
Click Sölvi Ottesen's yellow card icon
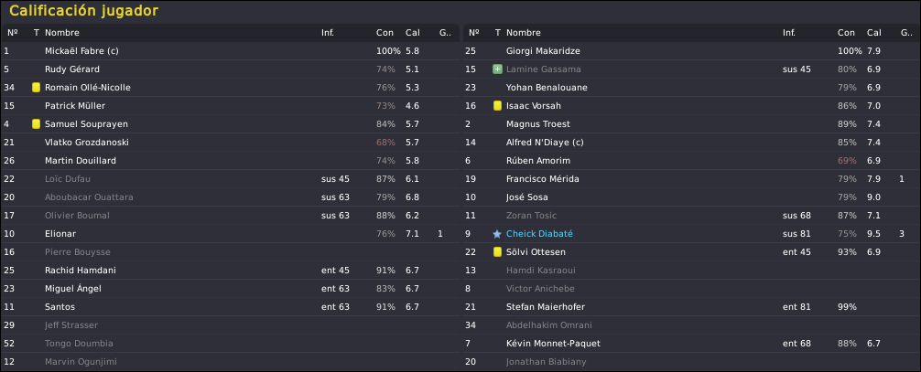pyautogui.click(x=497, y=251)
